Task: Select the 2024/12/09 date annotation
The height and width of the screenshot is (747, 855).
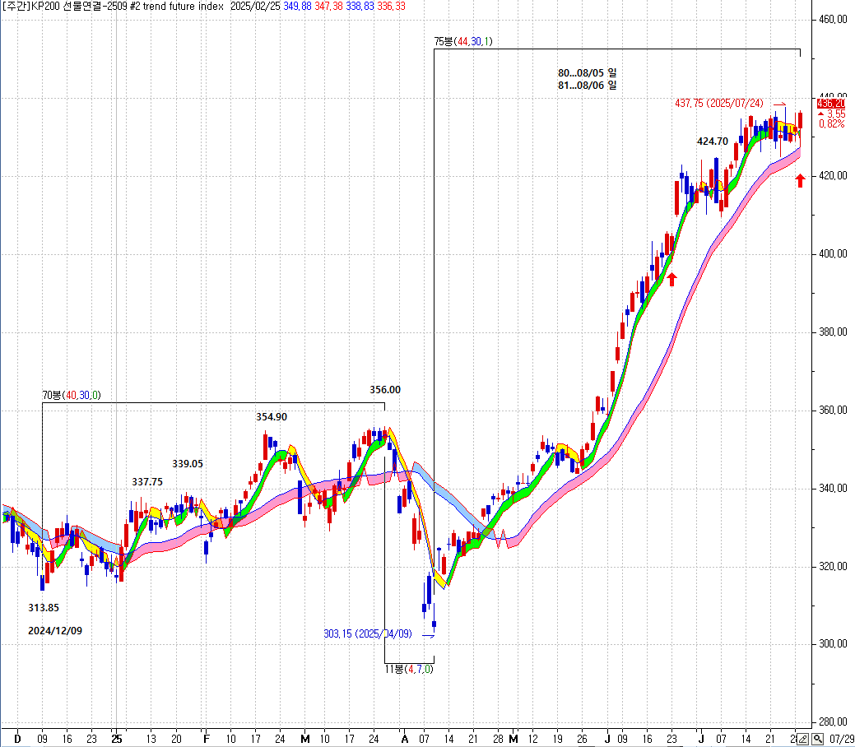Action: pyautogui.click(x=55, y=631)
